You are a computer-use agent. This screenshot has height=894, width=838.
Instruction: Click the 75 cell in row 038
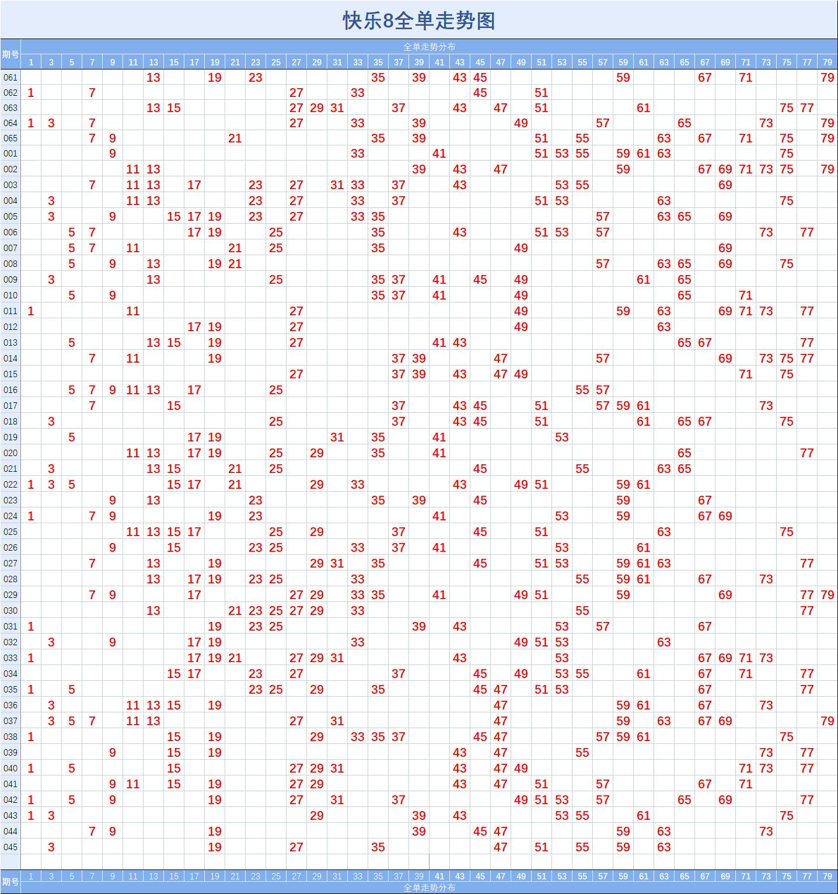787,737
